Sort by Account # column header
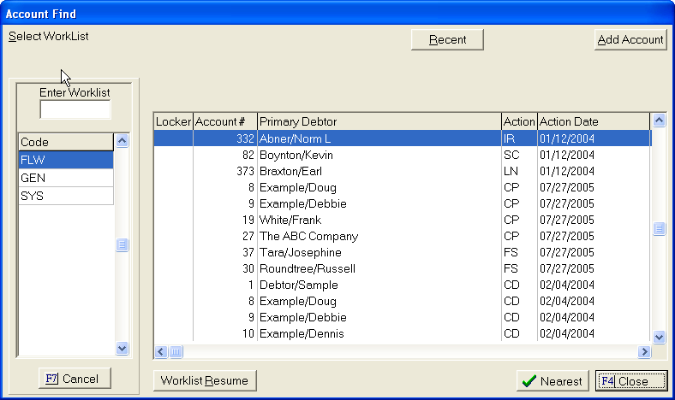 click(224, 121)
